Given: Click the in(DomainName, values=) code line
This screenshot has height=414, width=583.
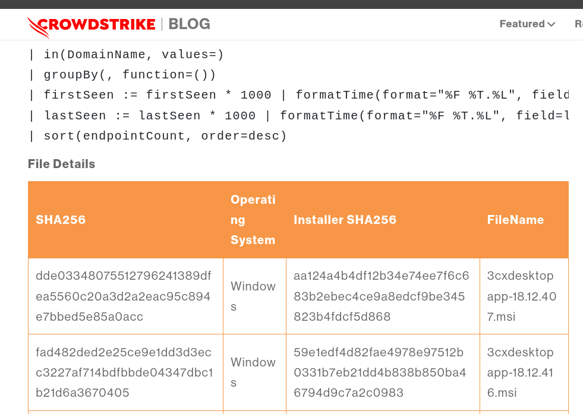Looking at the screenshot, I should [126, 55].
